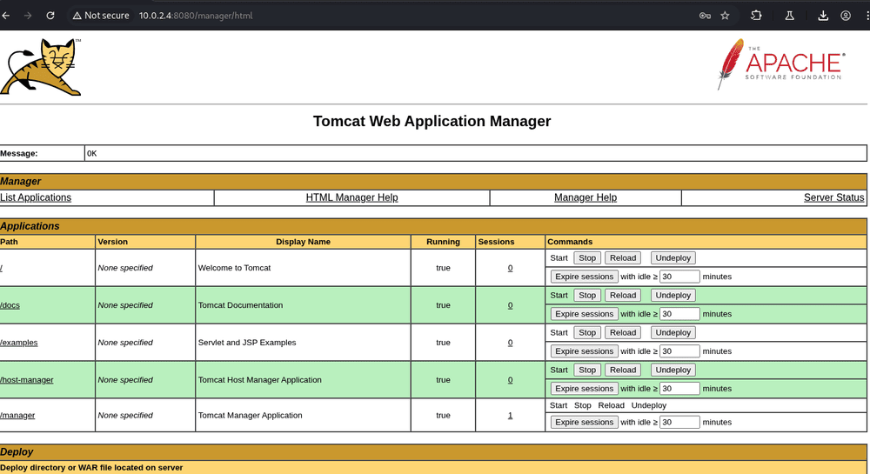Click the 'Tomcat Host Manager Application' display name
The image size is (870, 474).
tap(259, 380)
